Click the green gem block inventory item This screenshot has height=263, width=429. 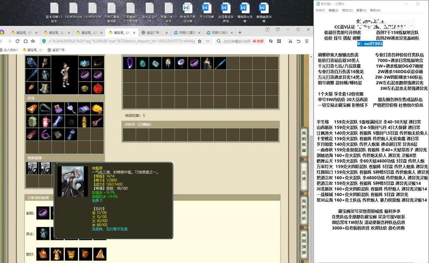coord(155,63)
